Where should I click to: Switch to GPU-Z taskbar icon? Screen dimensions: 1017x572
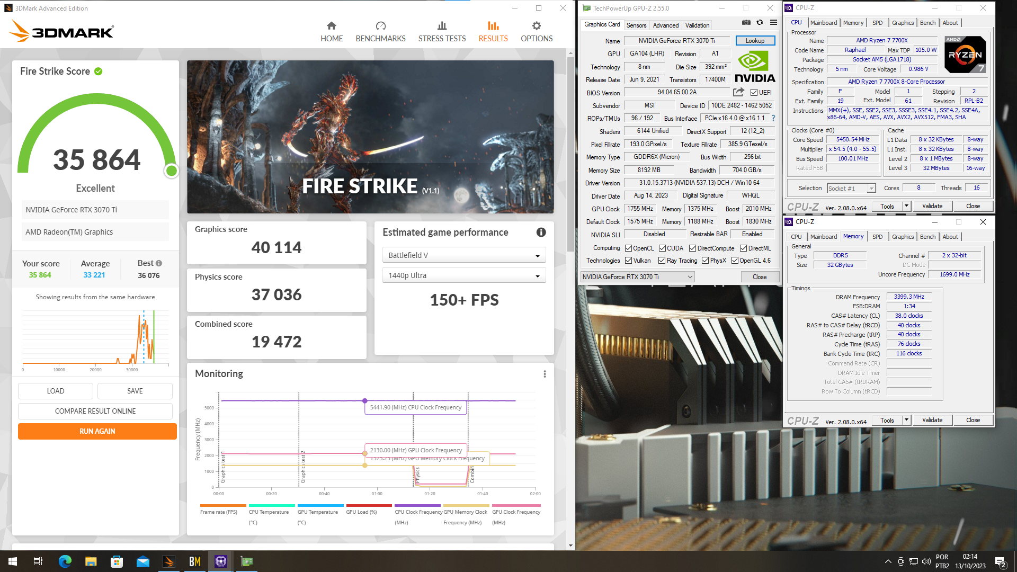tap(247, 561)
